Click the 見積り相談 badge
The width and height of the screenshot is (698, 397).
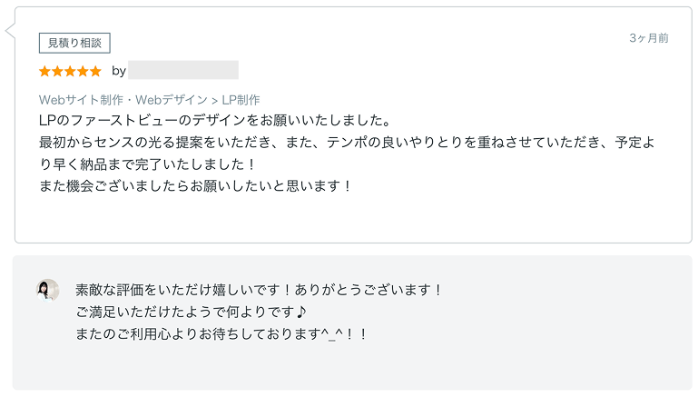[74, 43]
